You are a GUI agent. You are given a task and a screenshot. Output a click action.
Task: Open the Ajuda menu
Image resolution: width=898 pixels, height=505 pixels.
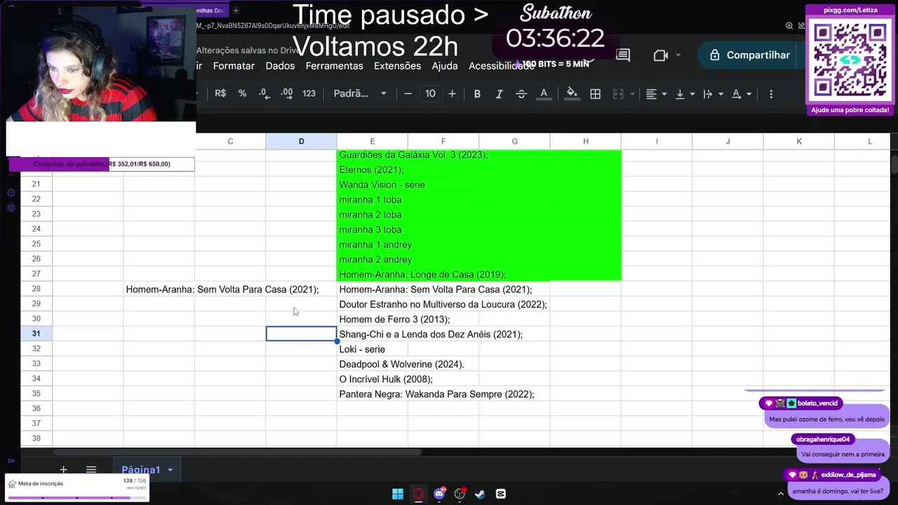point(445,65)
